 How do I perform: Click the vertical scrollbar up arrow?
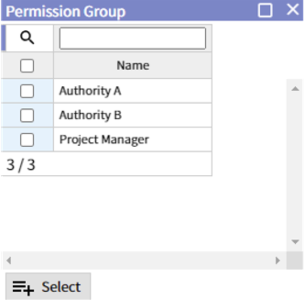[295, 89]
